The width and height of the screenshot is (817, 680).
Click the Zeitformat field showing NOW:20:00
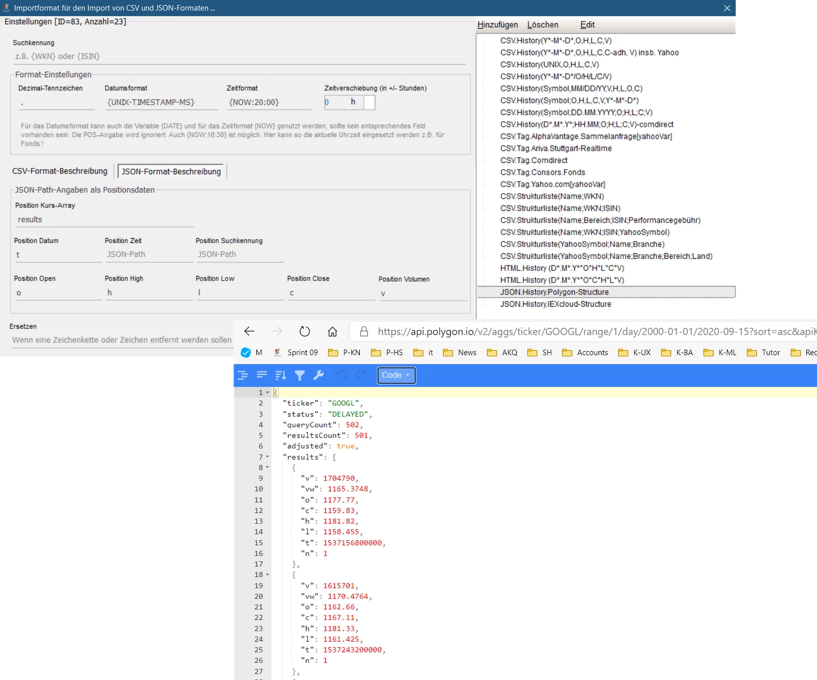tap(269, 103)
